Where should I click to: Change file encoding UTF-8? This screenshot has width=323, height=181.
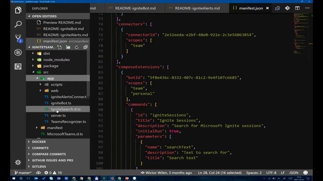271,173
